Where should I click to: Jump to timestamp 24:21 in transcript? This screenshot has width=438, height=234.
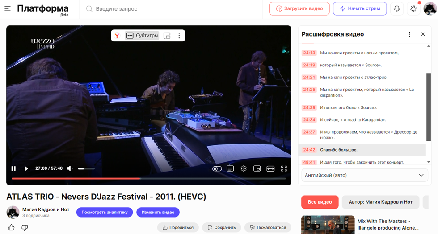[x=309, y=78]
